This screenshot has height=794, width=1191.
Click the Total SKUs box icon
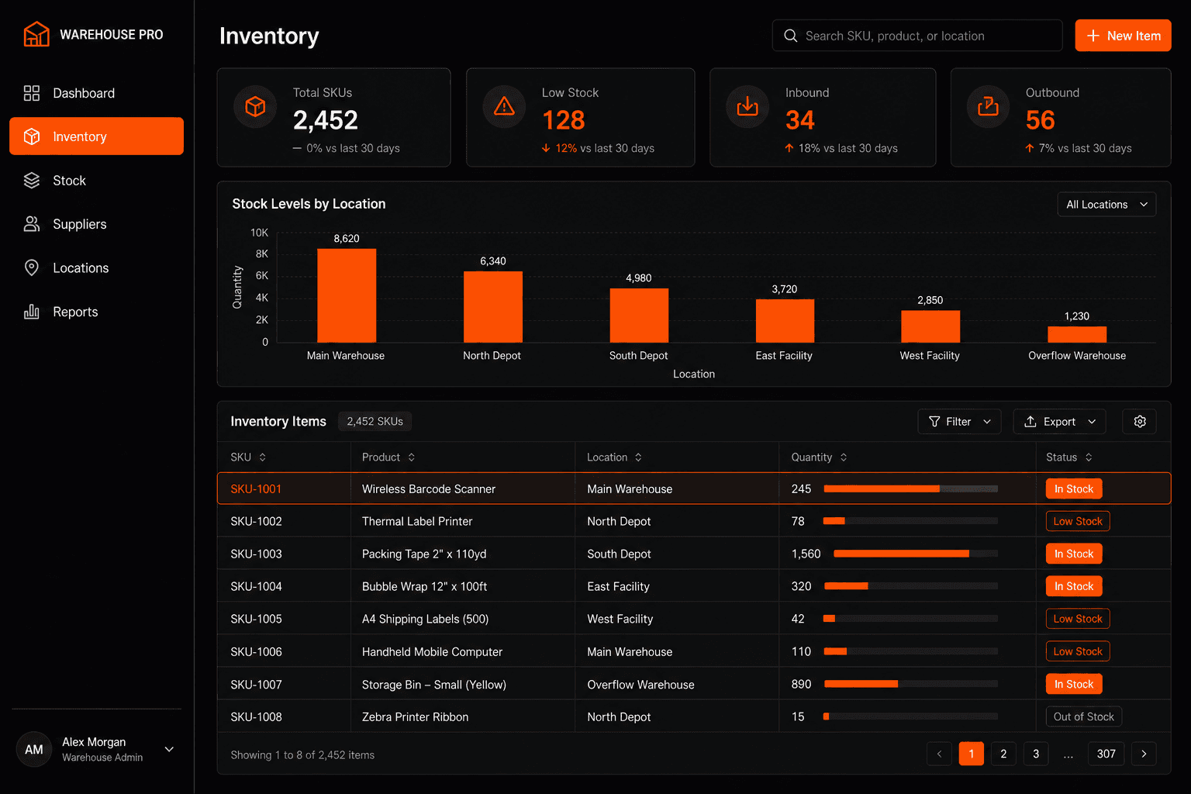tap(255, 107)
